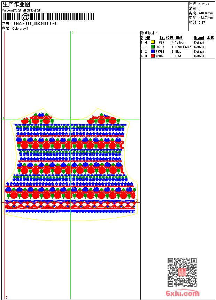The image size is (216, 300).
Task: Select the 'Yellow' color description
Action: [x=180, y=43]
